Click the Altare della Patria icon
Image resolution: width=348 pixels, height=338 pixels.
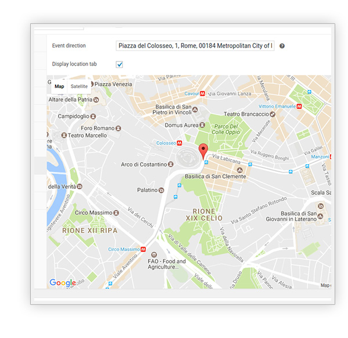[x=96, y=100]
